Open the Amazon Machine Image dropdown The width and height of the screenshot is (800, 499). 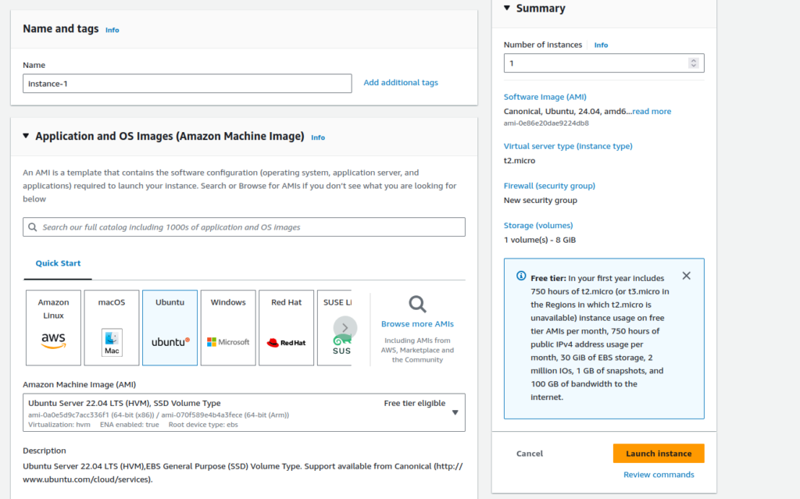click(455, 412)
